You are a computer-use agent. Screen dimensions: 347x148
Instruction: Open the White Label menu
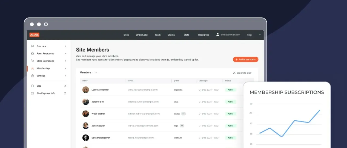coord(142,35)
